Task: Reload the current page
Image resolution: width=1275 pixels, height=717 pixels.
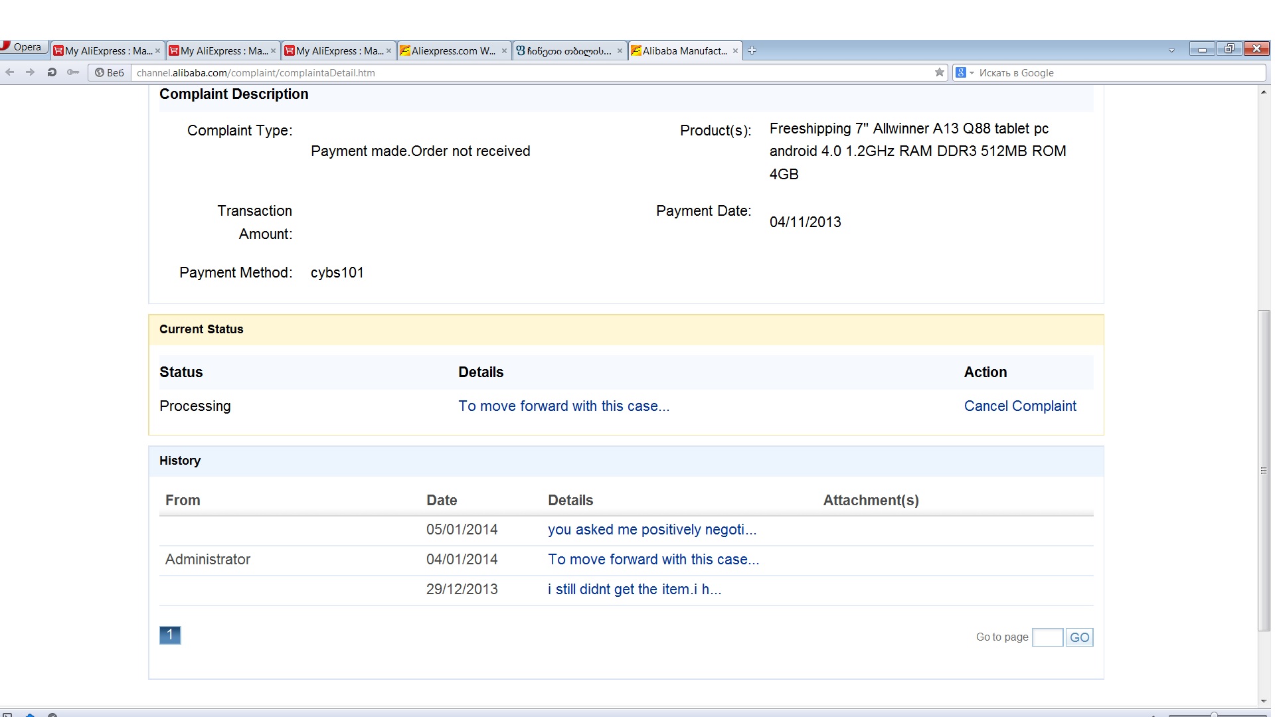Action: point(52,72)
